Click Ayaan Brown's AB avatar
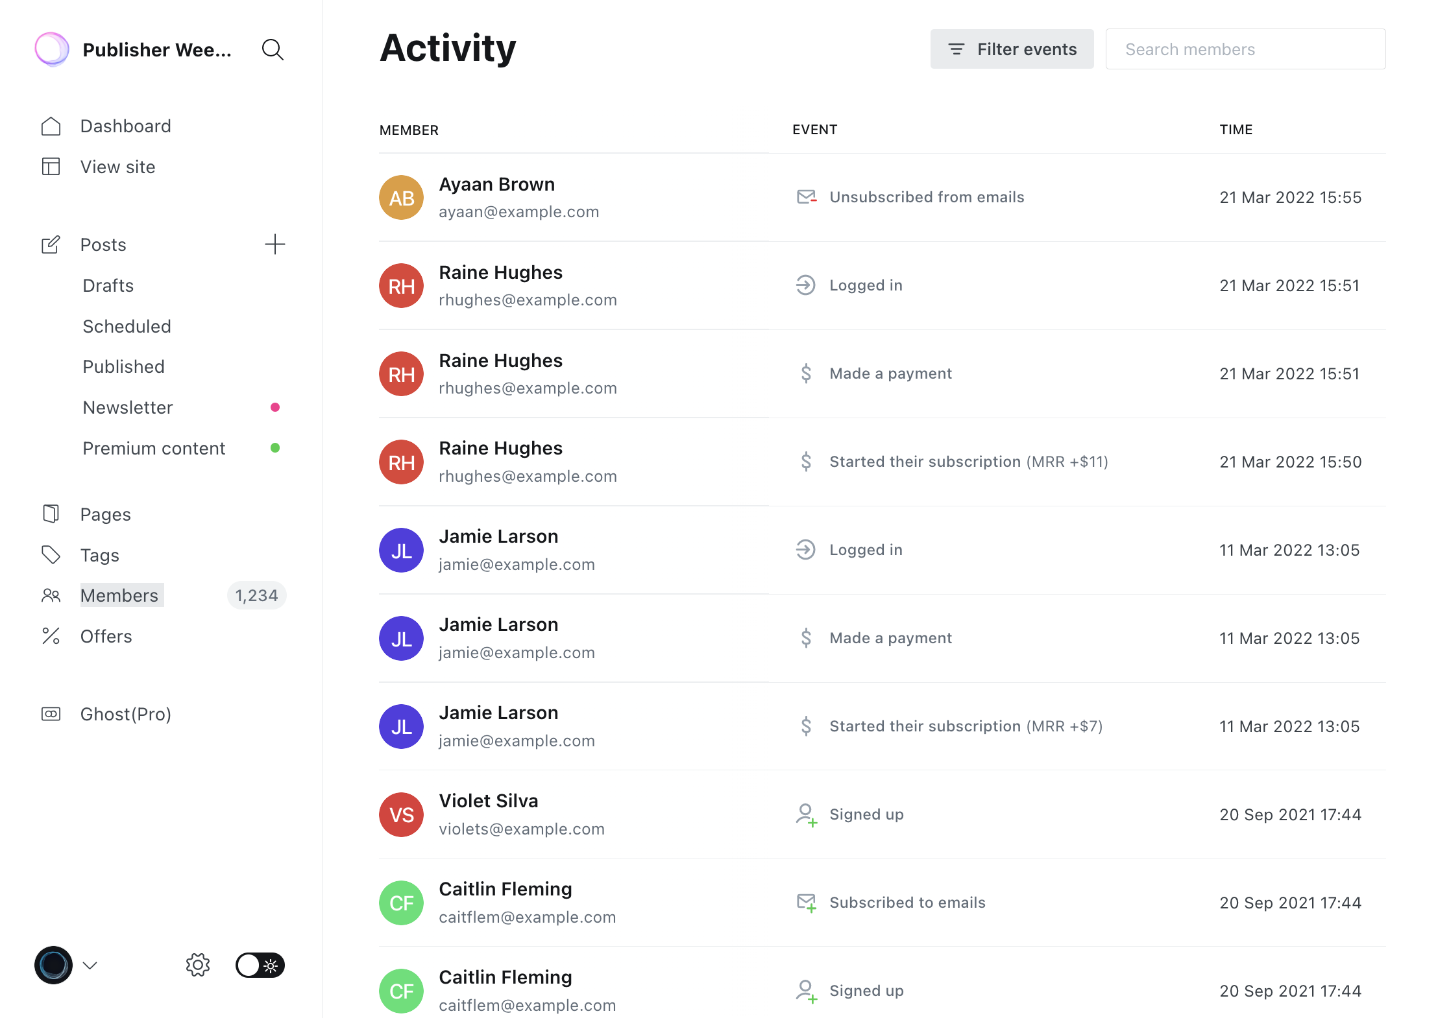This screenshot has height=1018, width=1438. [402, 198]
